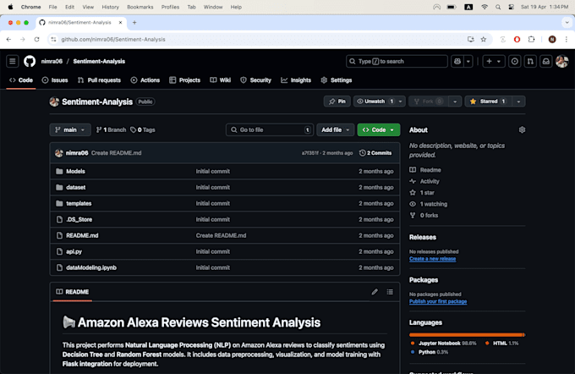
Task: Click Create a new release link
Action: pyautogui.click(x=433, y=259)
